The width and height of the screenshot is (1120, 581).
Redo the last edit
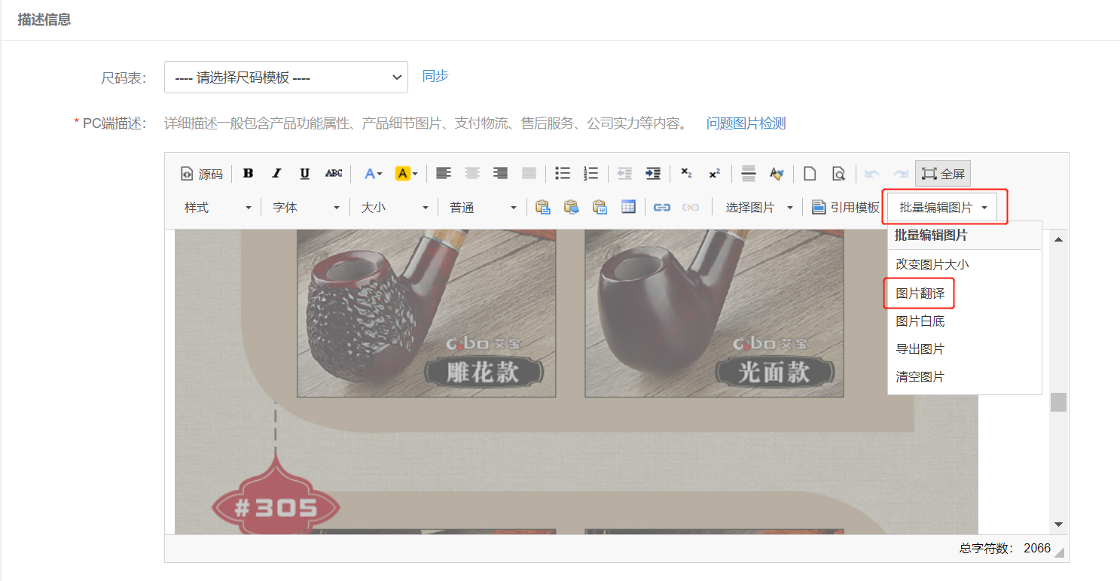click(901, 174)
